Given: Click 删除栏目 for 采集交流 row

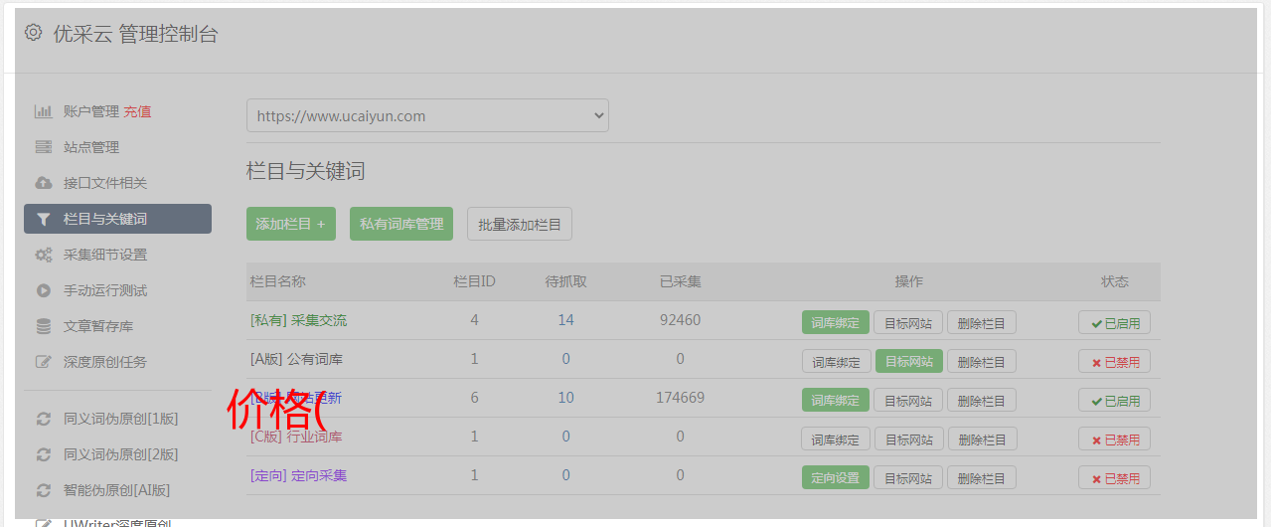Looking at the screenshot, I should pos(982,322).
